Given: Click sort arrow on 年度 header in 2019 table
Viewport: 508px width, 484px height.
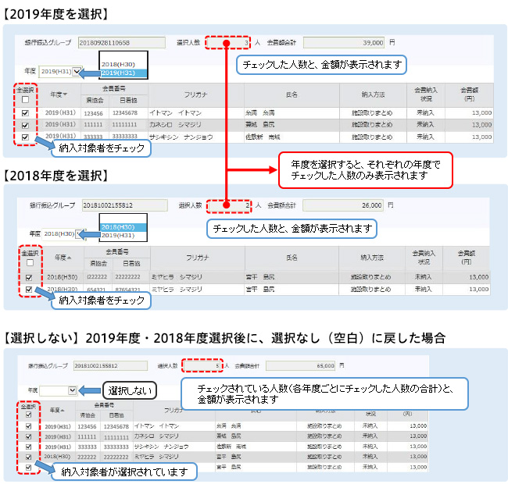Looking at the screenshot, I should [x=66, y=94].
